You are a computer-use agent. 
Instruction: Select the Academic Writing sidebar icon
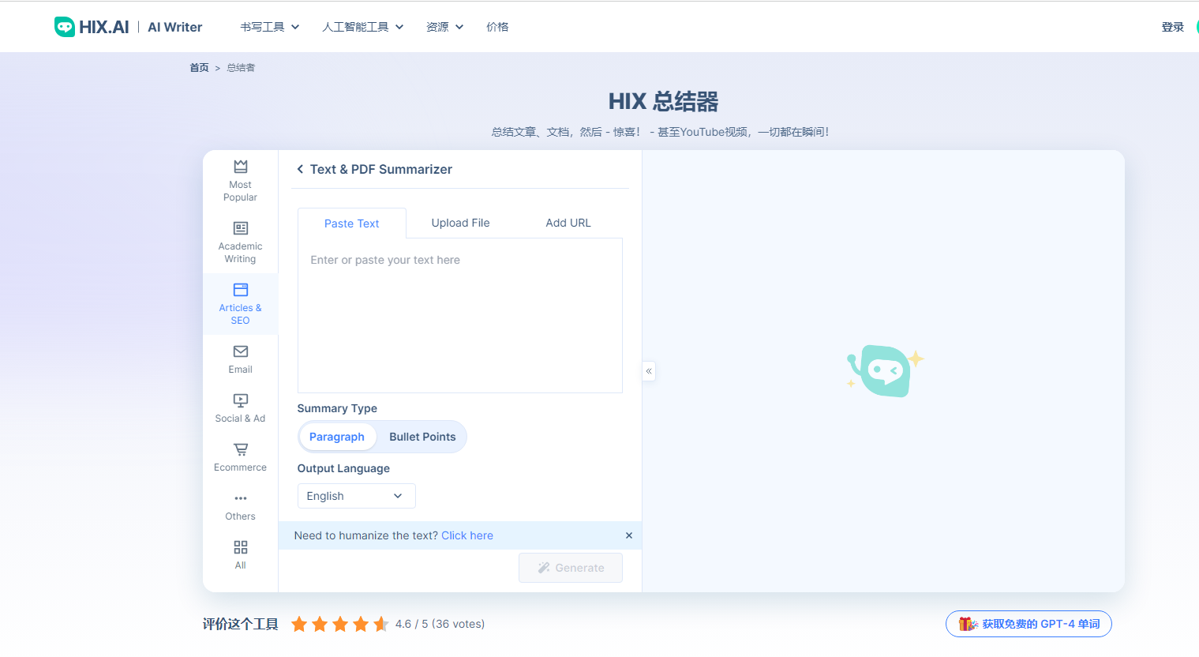pyautogui.click(x=241, y=228)
